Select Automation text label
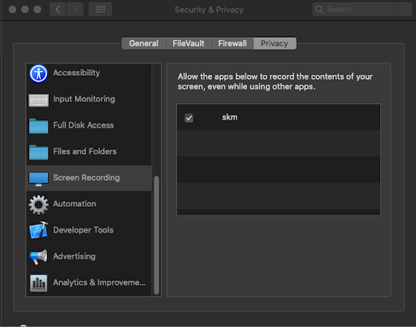This screenshot has height=327, width=416. click(75, 203)
